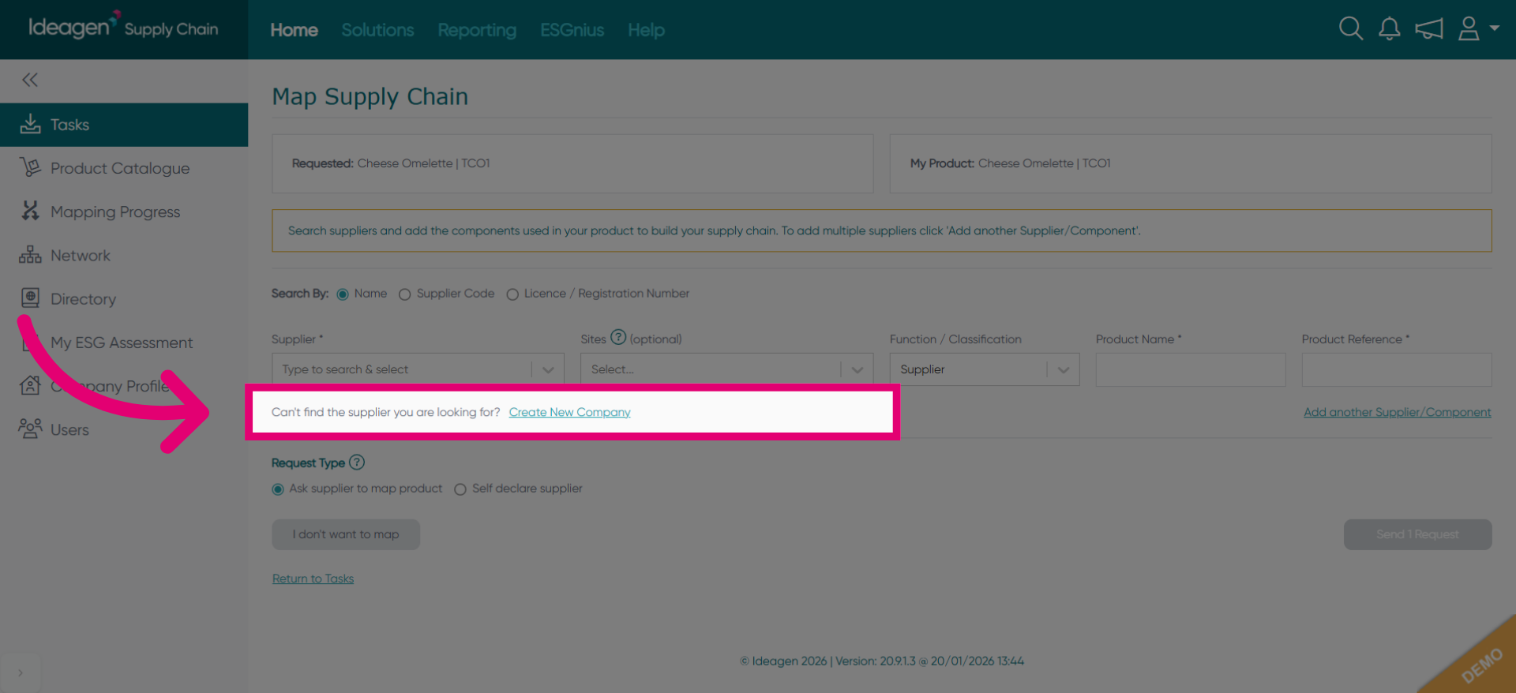This screenshot has width=1516, height=693.
Task: Open the user account menu
Action: click(x=1478, y=29)
